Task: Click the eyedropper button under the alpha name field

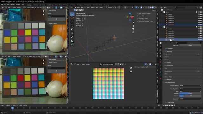Action: point(56,19)
